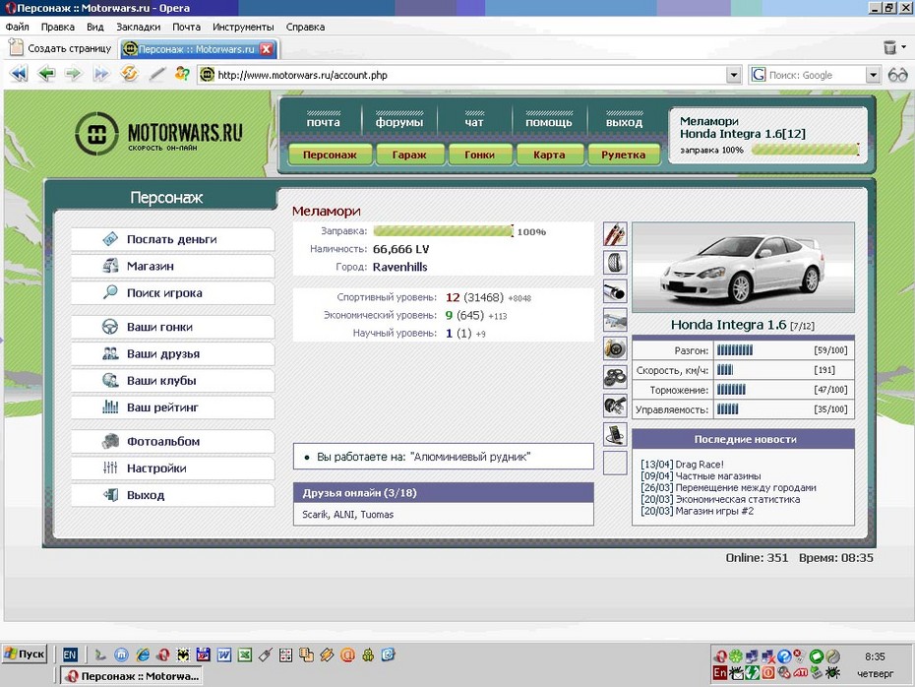Click the green Карта button

click(549, 155)
